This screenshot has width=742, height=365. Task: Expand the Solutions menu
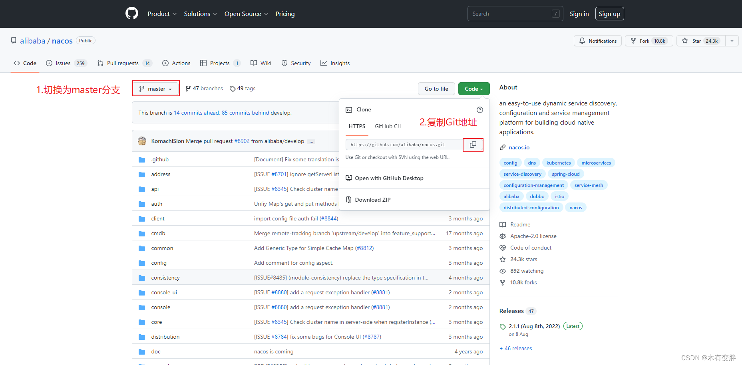(201, 14)
